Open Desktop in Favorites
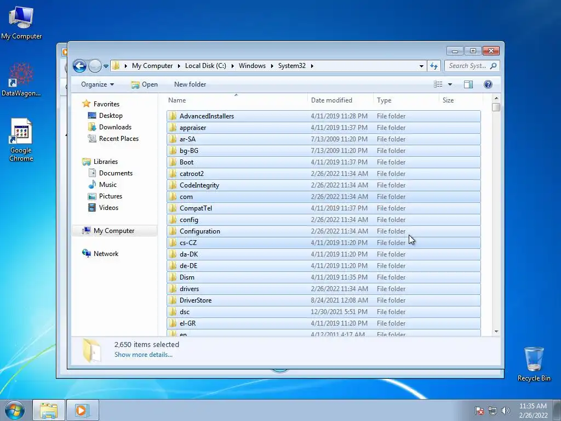Viewport: 561px width, 421px height. [x=111, y=116]
